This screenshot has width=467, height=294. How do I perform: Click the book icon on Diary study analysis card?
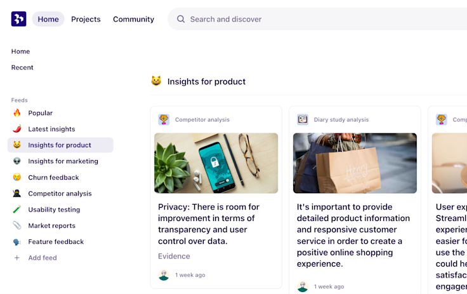point(302,119)
